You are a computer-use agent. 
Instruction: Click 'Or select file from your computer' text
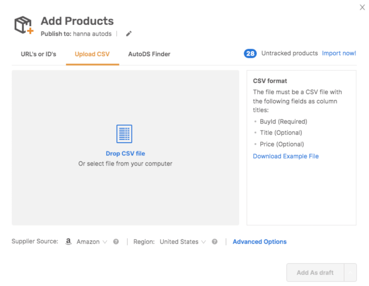pyautogui.click(x=125, y=163)
